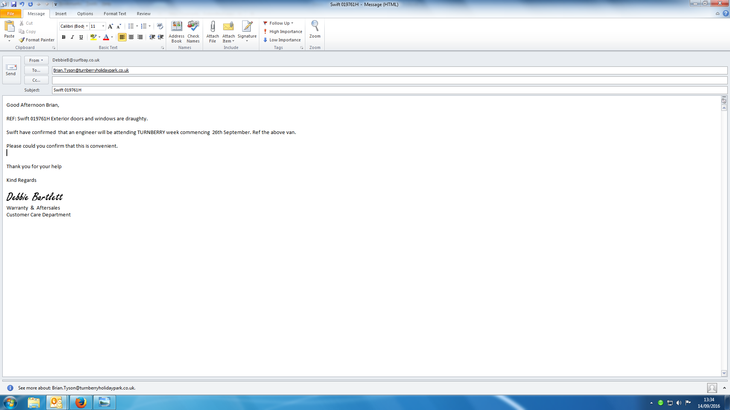
Task: Open Firefox from the taskbar
Action: (81, 402)
